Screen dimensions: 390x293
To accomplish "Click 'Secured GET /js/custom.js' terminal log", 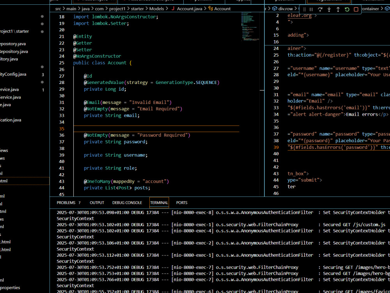I will (354, 225).
